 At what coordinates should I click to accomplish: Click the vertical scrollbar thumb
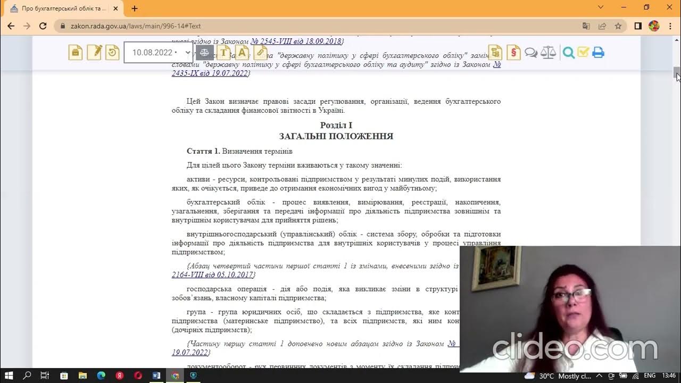click(x=677, y=73)
